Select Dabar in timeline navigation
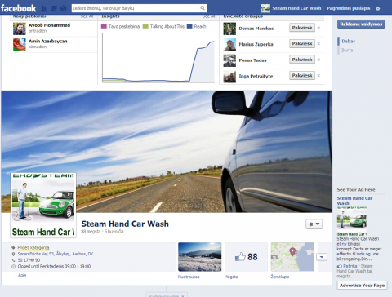392x297 pixels. click(348, 42)
